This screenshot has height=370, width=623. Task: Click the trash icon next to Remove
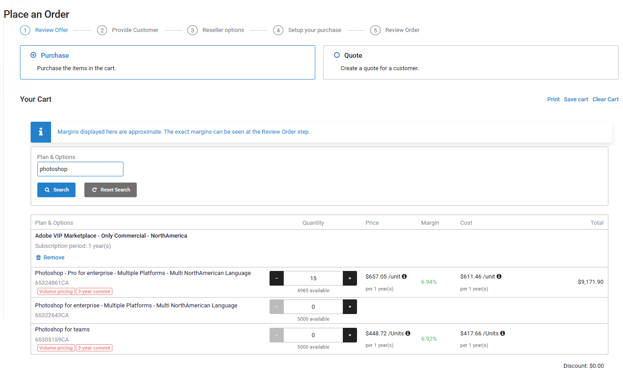pyautogui.click(x=38, y=258)
